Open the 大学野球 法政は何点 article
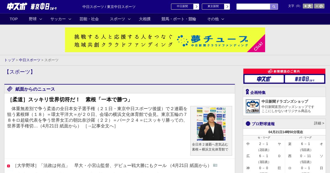Viewport: 330px width, 173px height. click(x=112, y=166)
